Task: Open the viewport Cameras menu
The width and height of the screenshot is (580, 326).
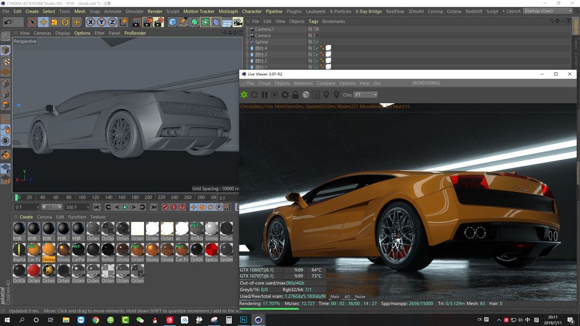Action: (42, 33)
